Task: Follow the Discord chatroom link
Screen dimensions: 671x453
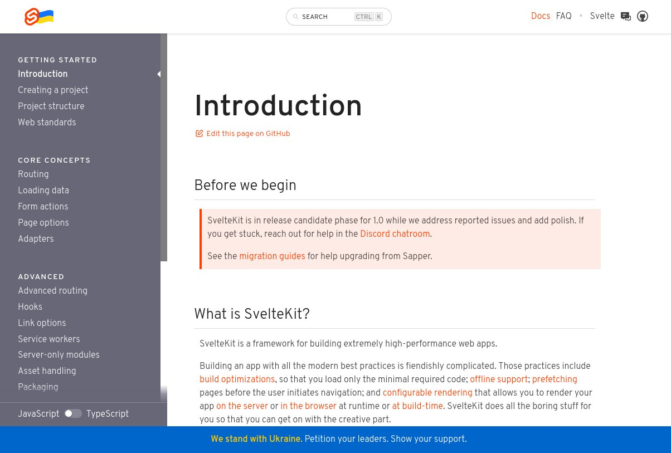Action: tap(395, 234)
